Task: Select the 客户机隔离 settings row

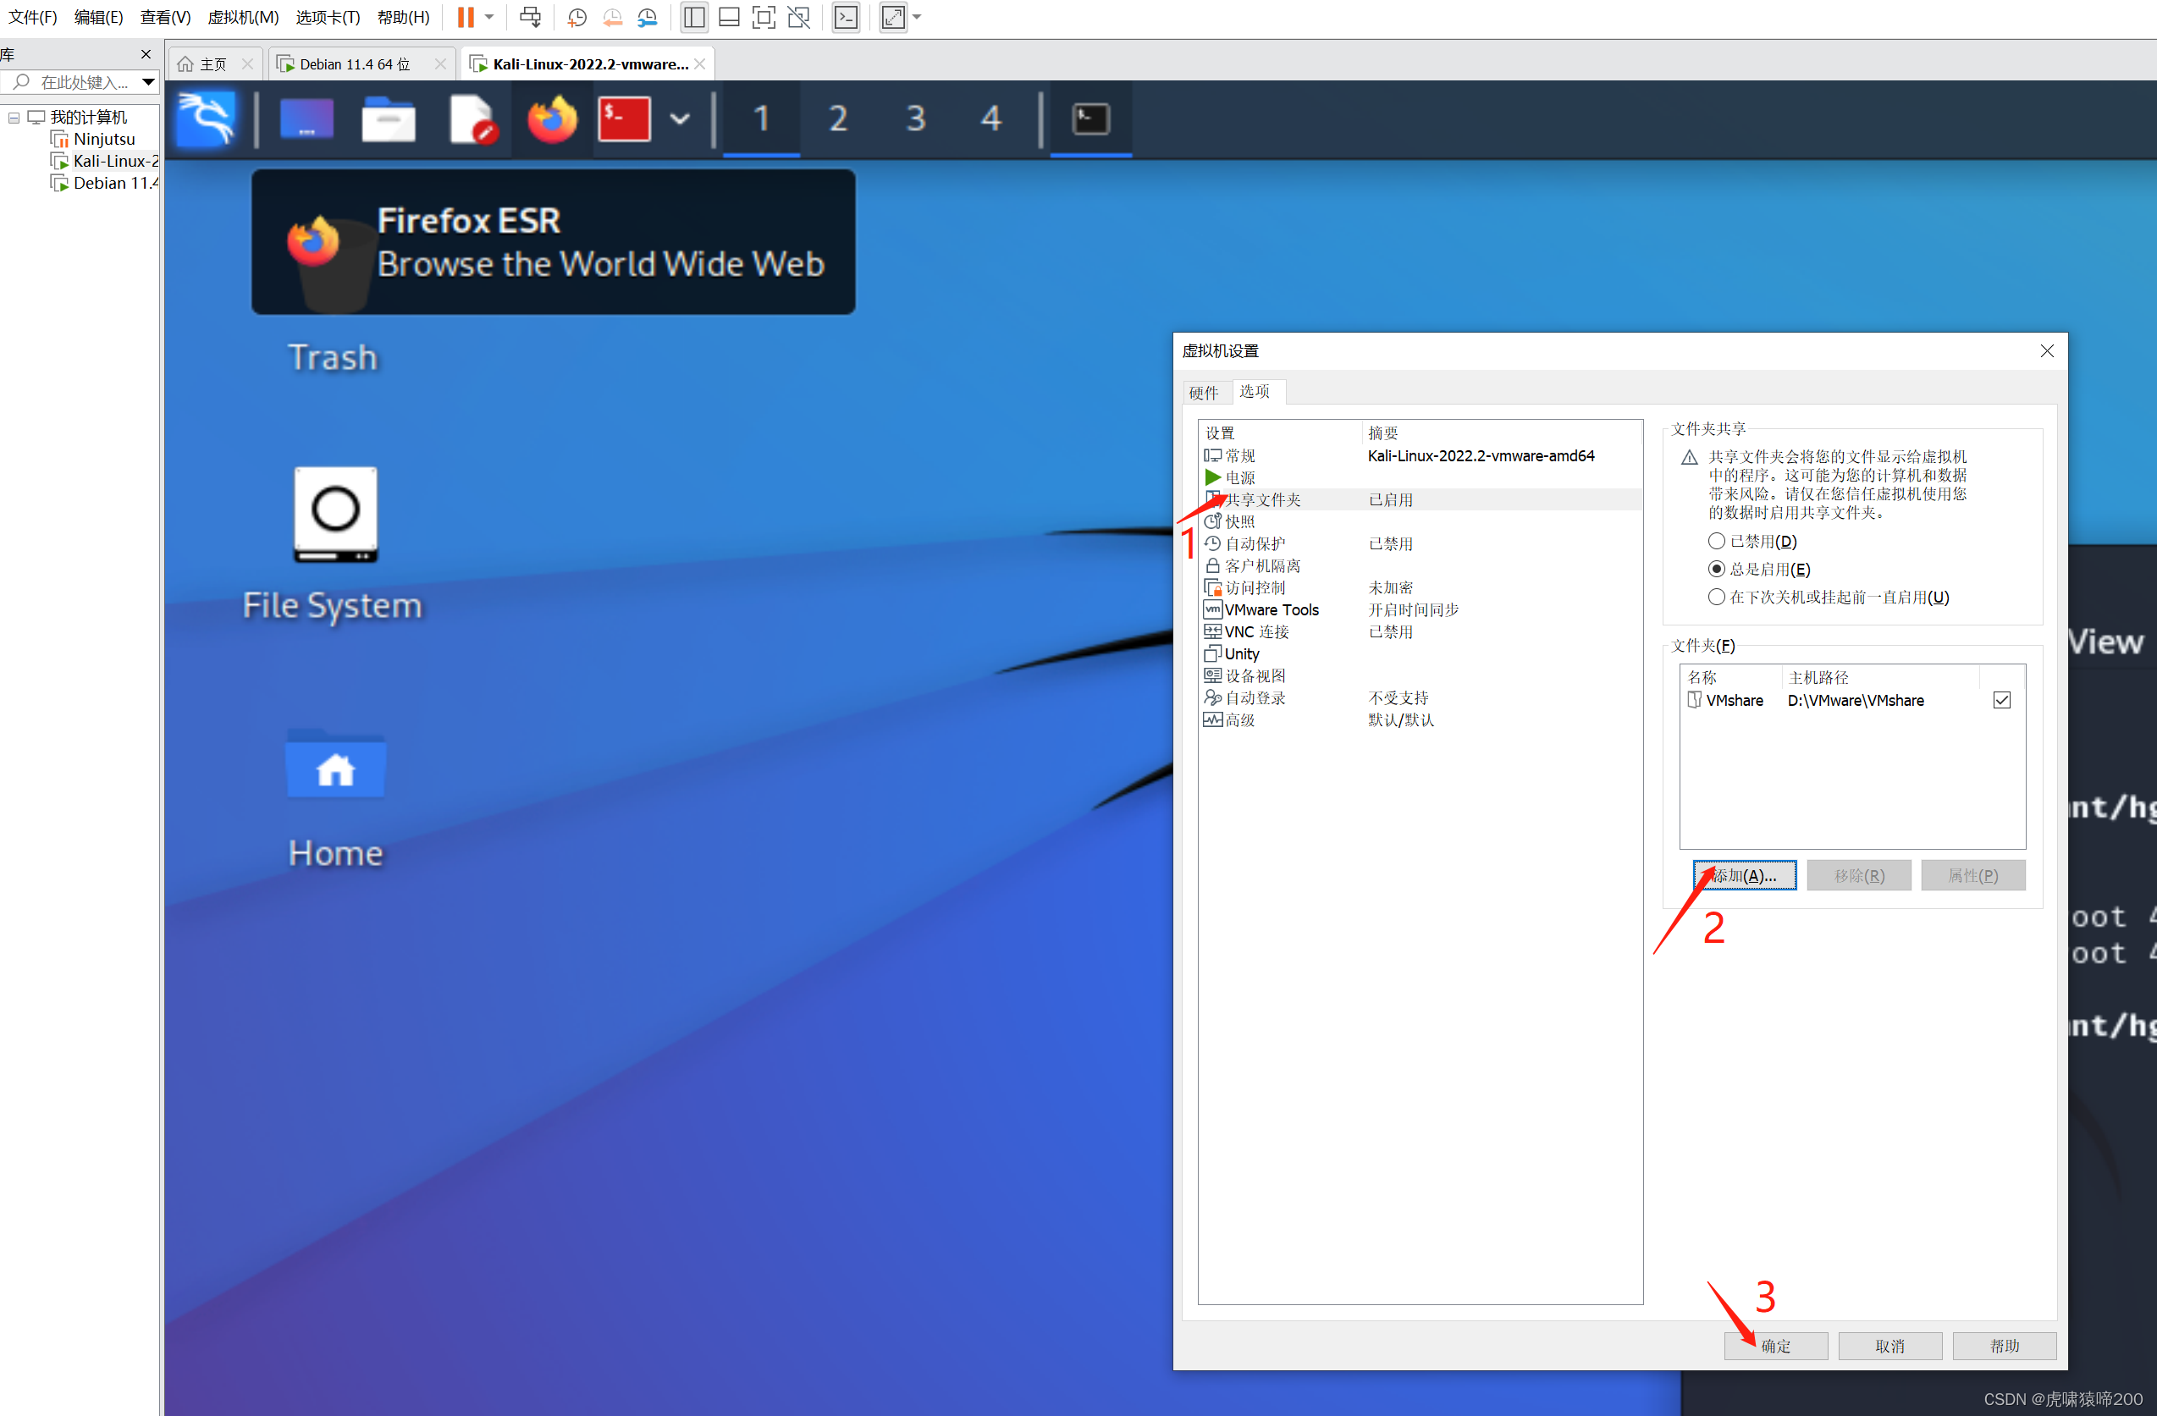Action: 1421,565
